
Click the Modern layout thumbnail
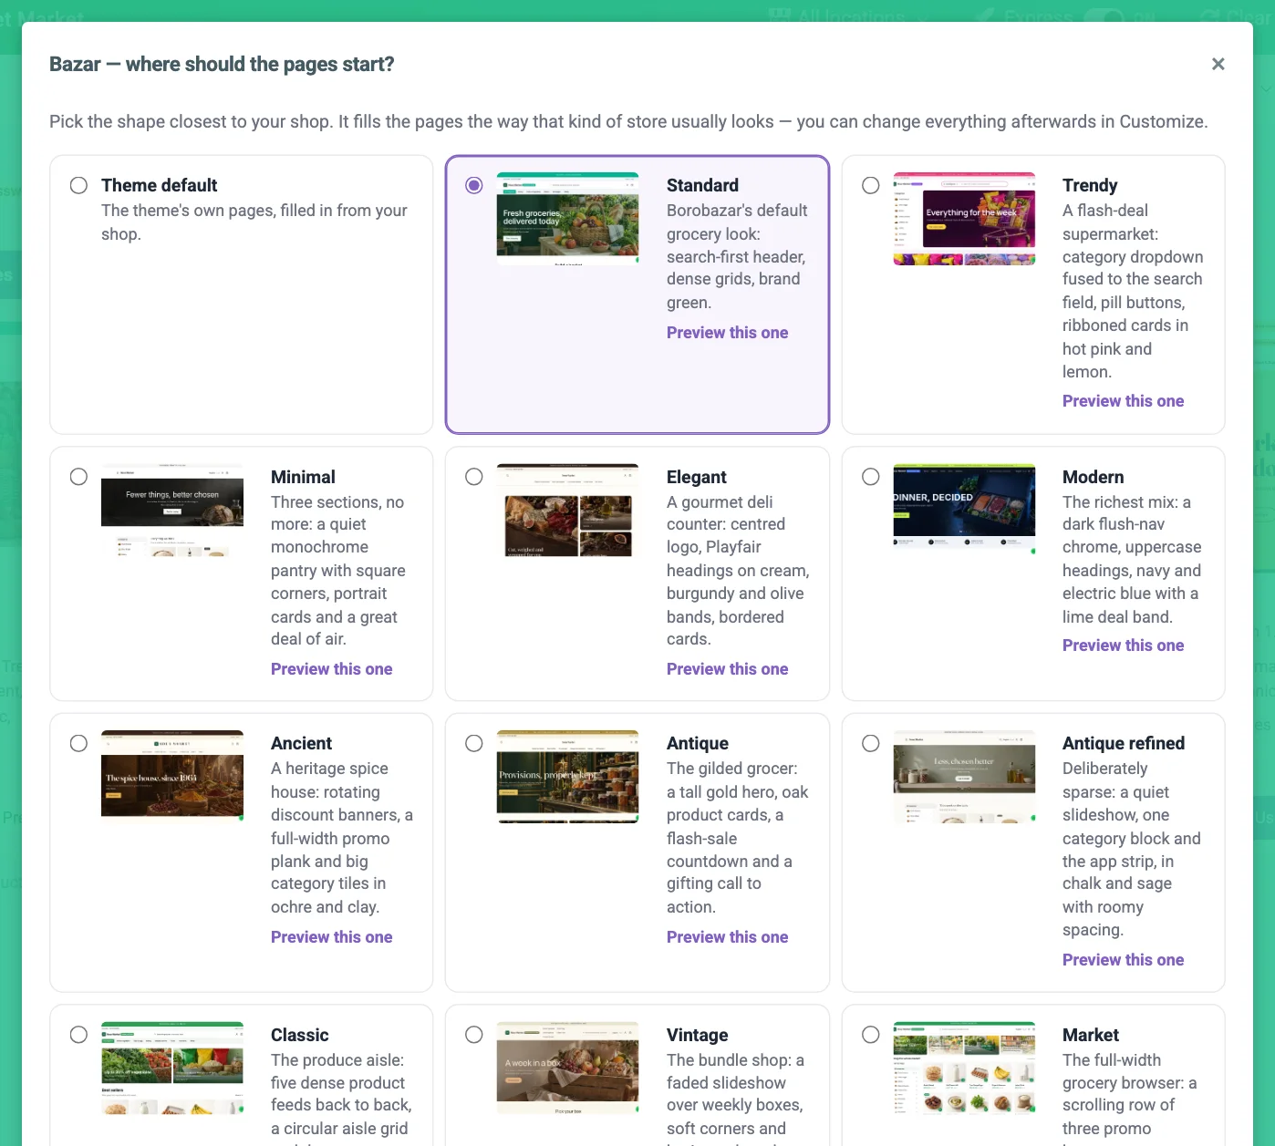pyautogui.click(x=964, y=509)
